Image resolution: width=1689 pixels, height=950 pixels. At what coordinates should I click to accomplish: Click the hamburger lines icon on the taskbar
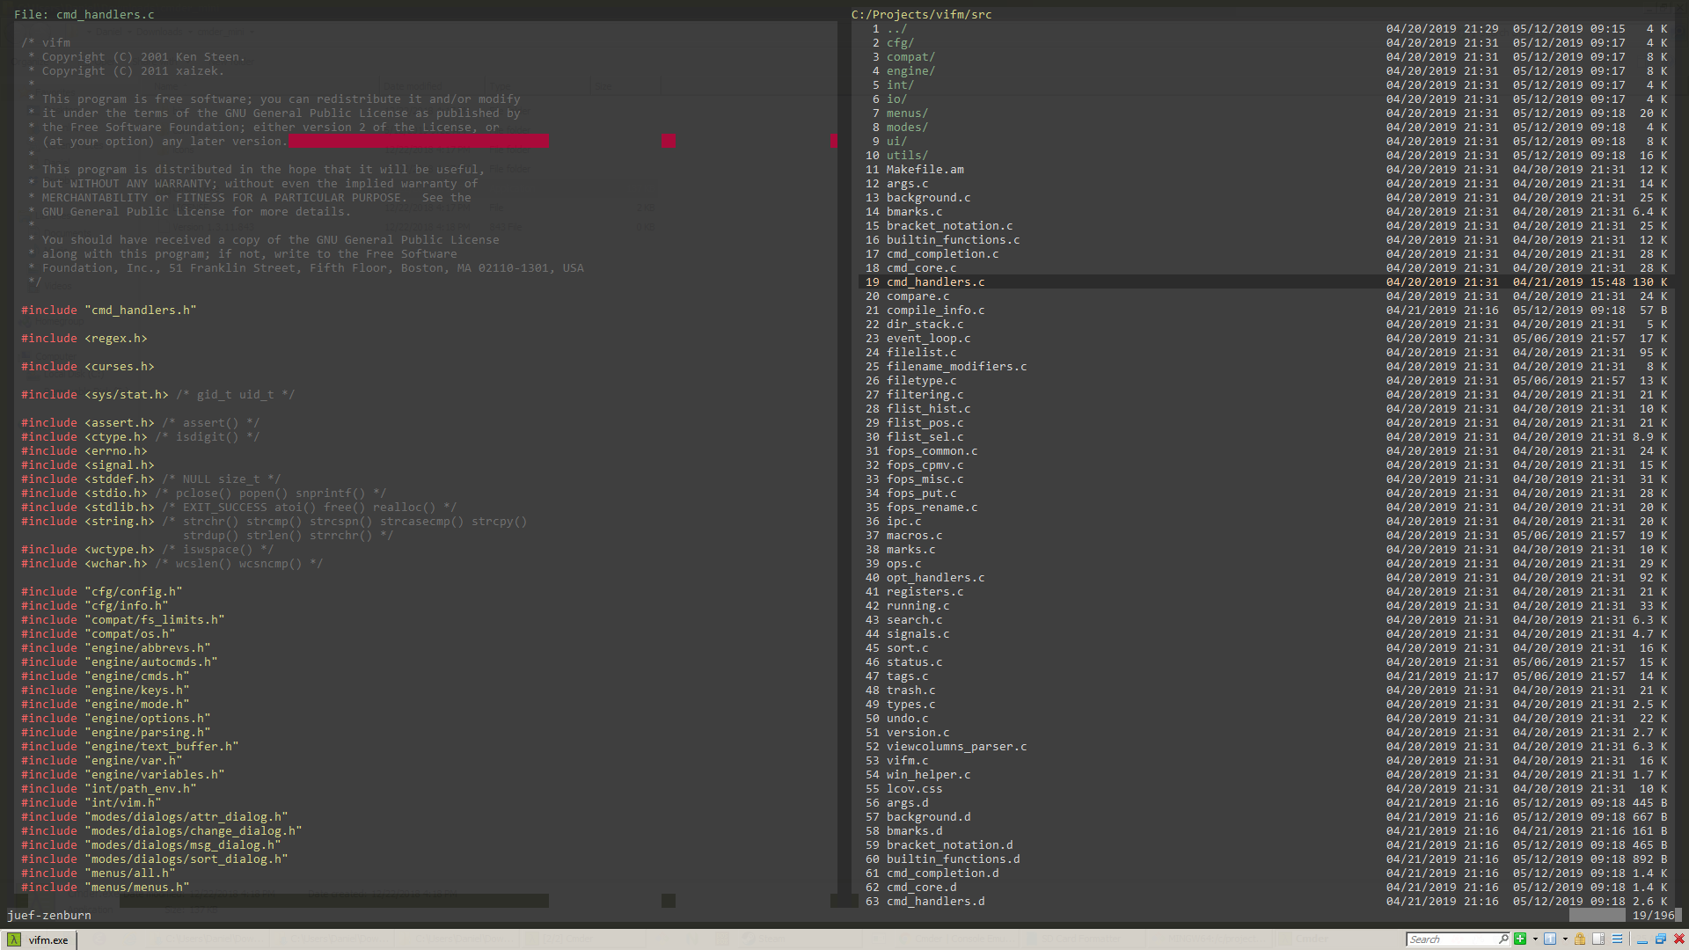(x=1619, y=939)
